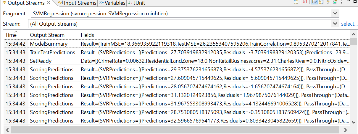Open the Fragment dropdown

tap(335, 13)
